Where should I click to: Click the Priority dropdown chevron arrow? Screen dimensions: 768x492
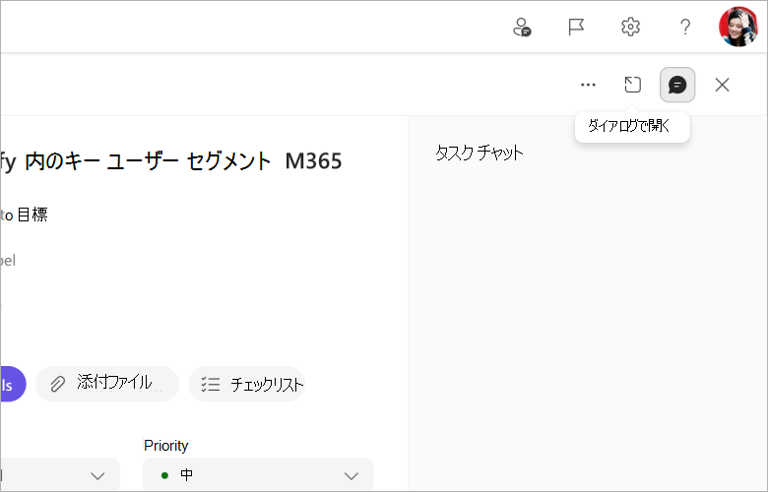tap(352, 476)
